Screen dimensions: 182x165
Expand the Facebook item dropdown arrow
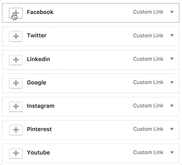(172, 12)
